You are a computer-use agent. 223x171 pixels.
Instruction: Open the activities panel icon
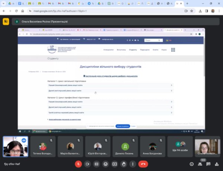[x=217, y=164]
